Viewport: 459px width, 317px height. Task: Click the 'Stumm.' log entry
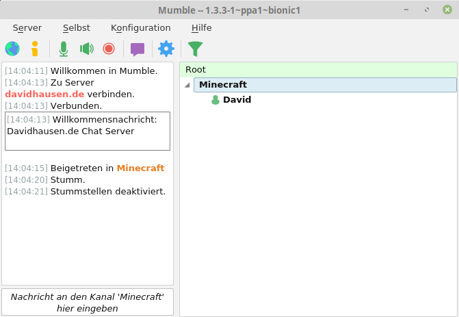68,179
